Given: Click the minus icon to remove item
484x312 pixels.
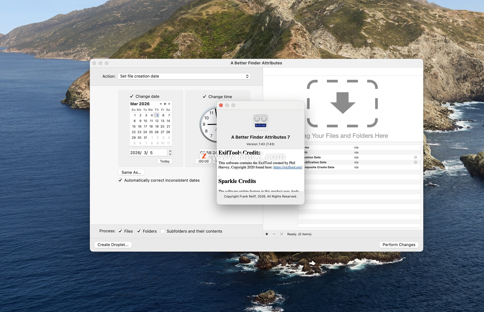Looking at the screenshot, I should coord(274,234).
